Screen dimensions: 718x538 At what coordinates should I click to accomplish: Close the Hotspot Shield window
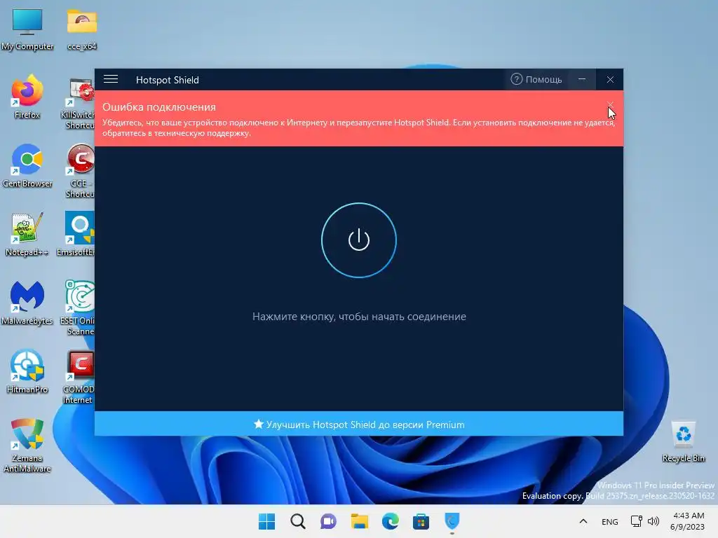(x=610, y=80)
